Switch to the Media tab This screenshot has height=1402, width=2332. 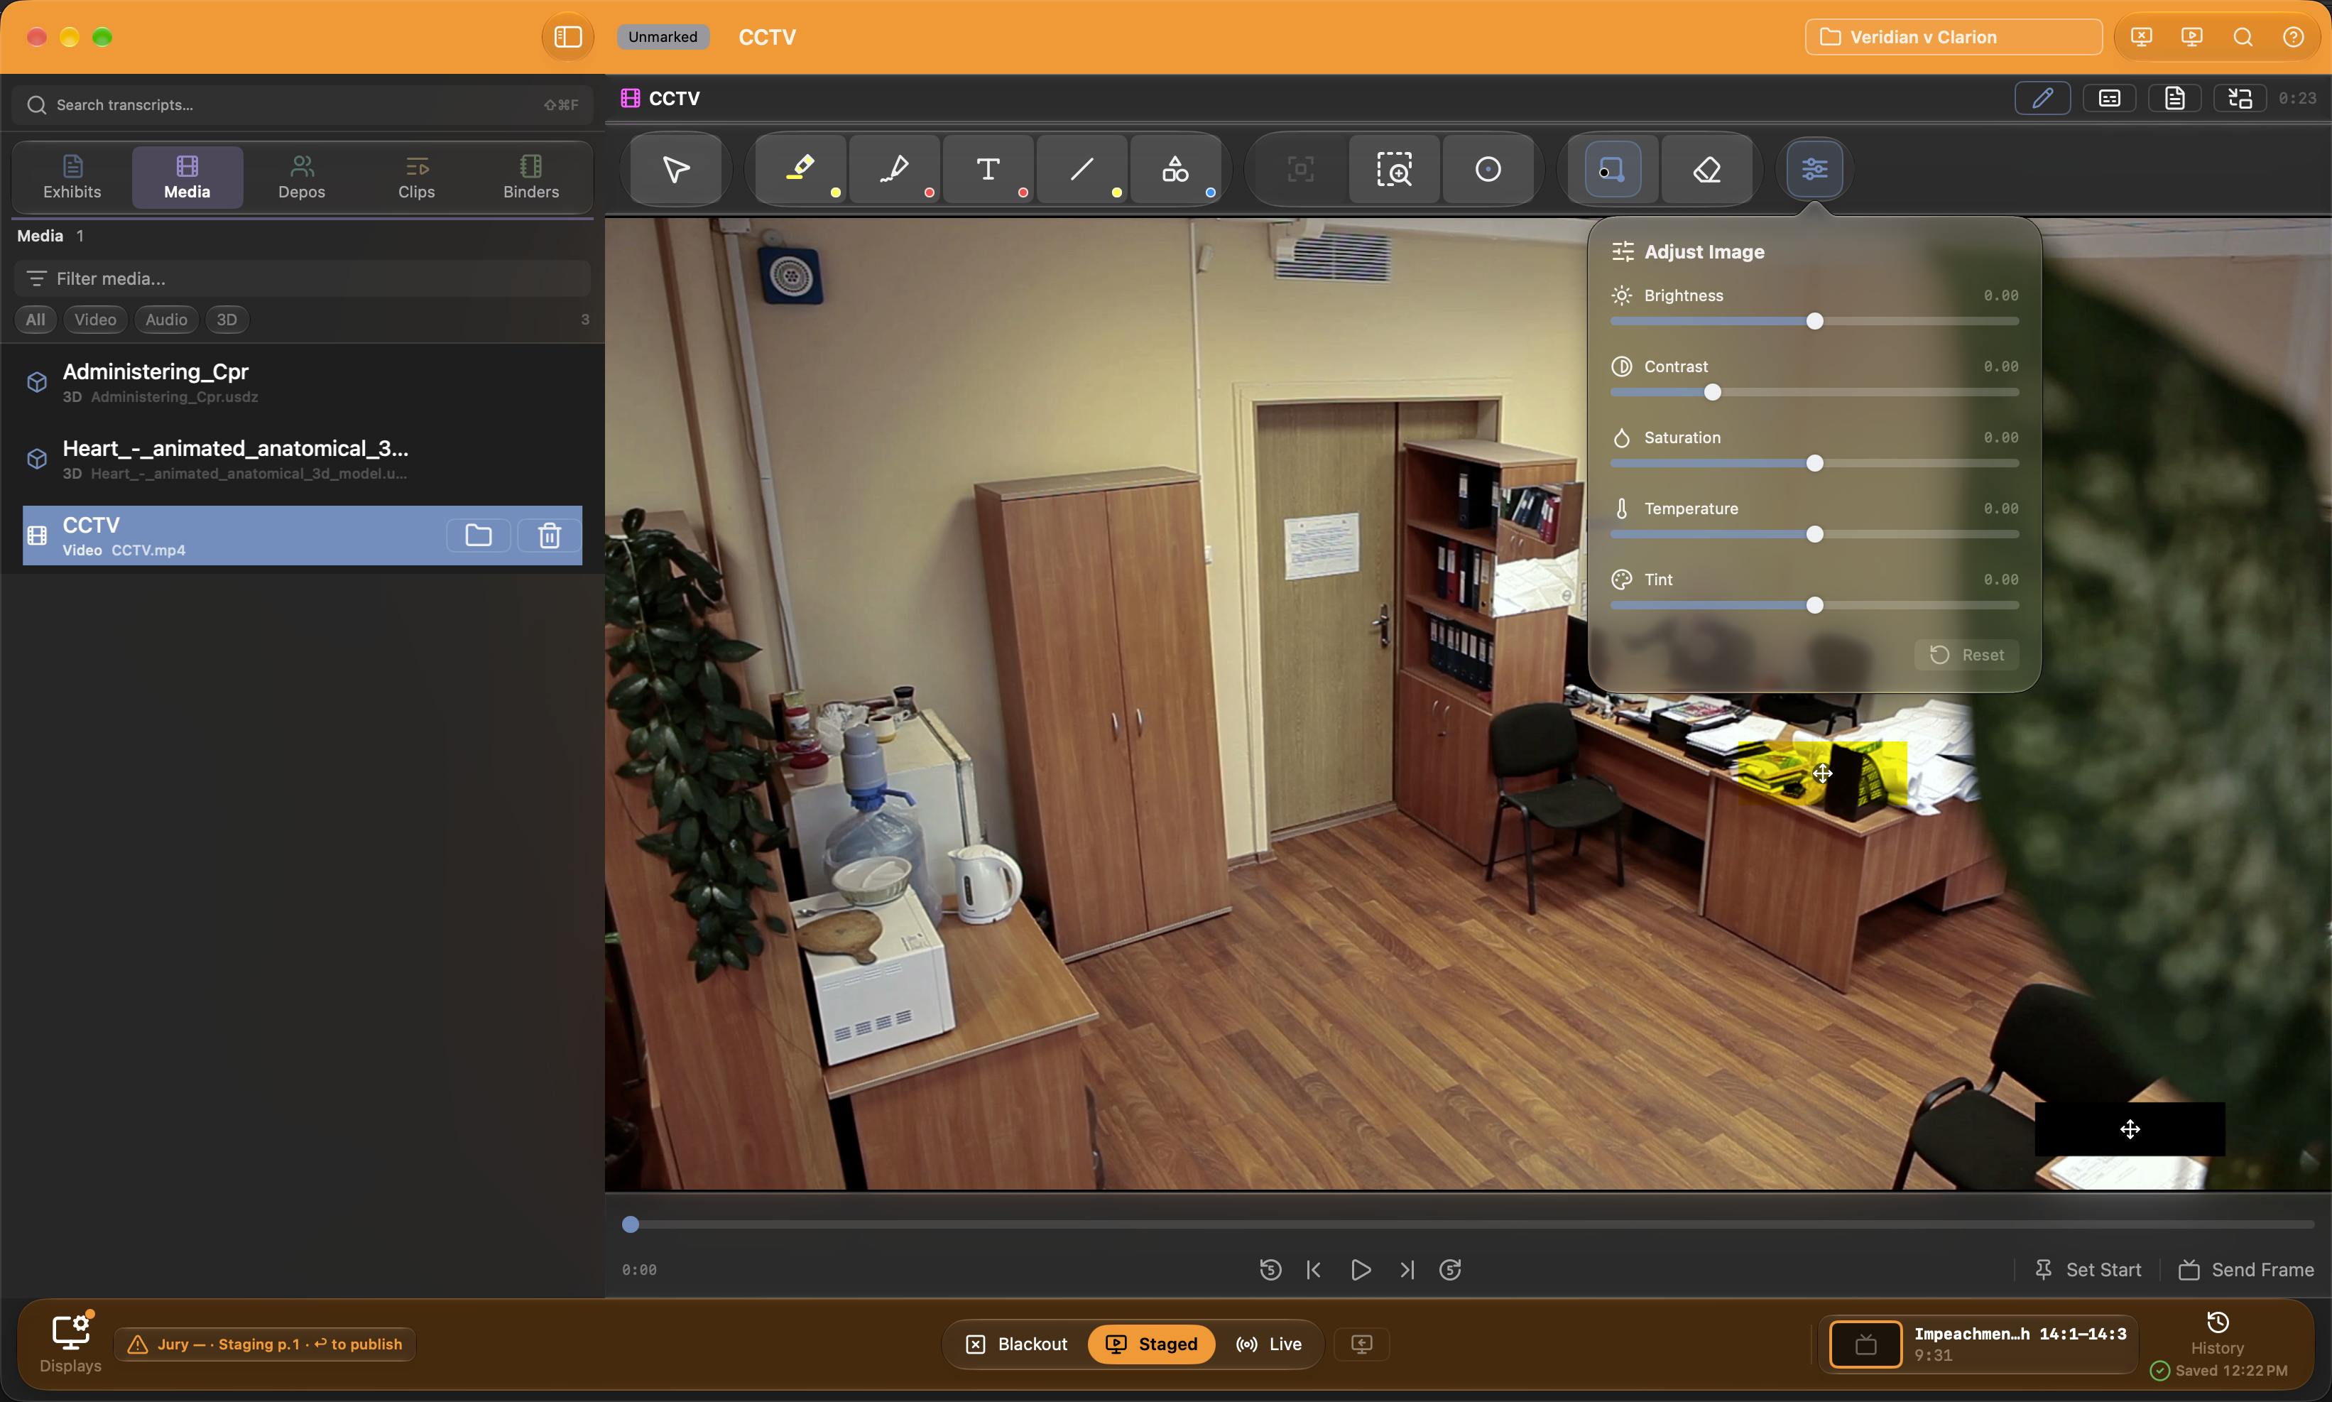187,178
